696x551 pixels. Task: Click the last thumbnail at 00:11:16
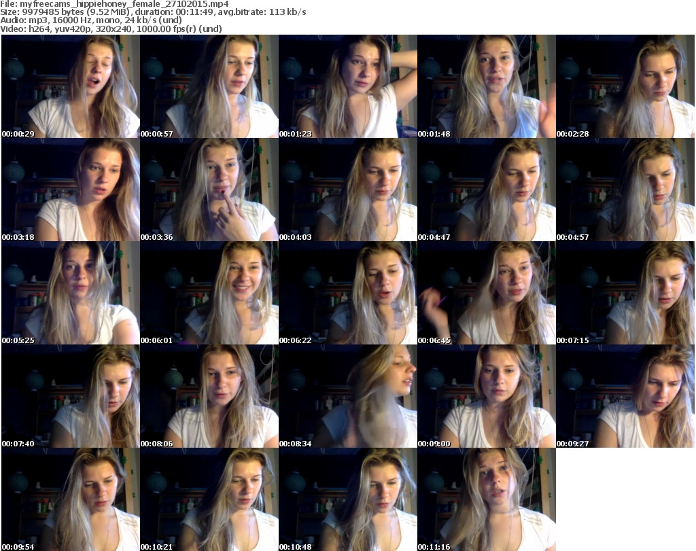click(x=487, y=499)
